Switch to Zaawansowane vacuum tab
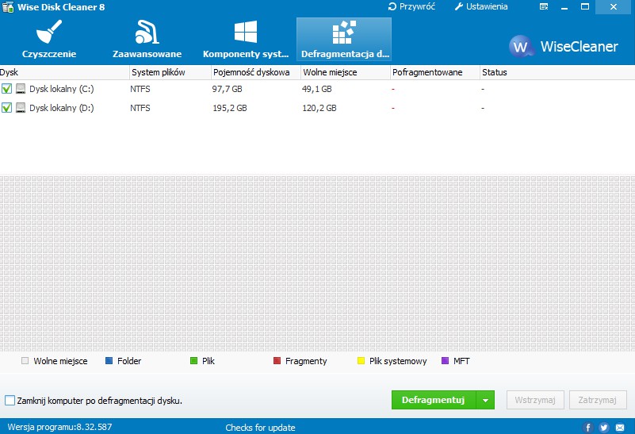Viewport: 635px width, 434px height. pos(147,39)
